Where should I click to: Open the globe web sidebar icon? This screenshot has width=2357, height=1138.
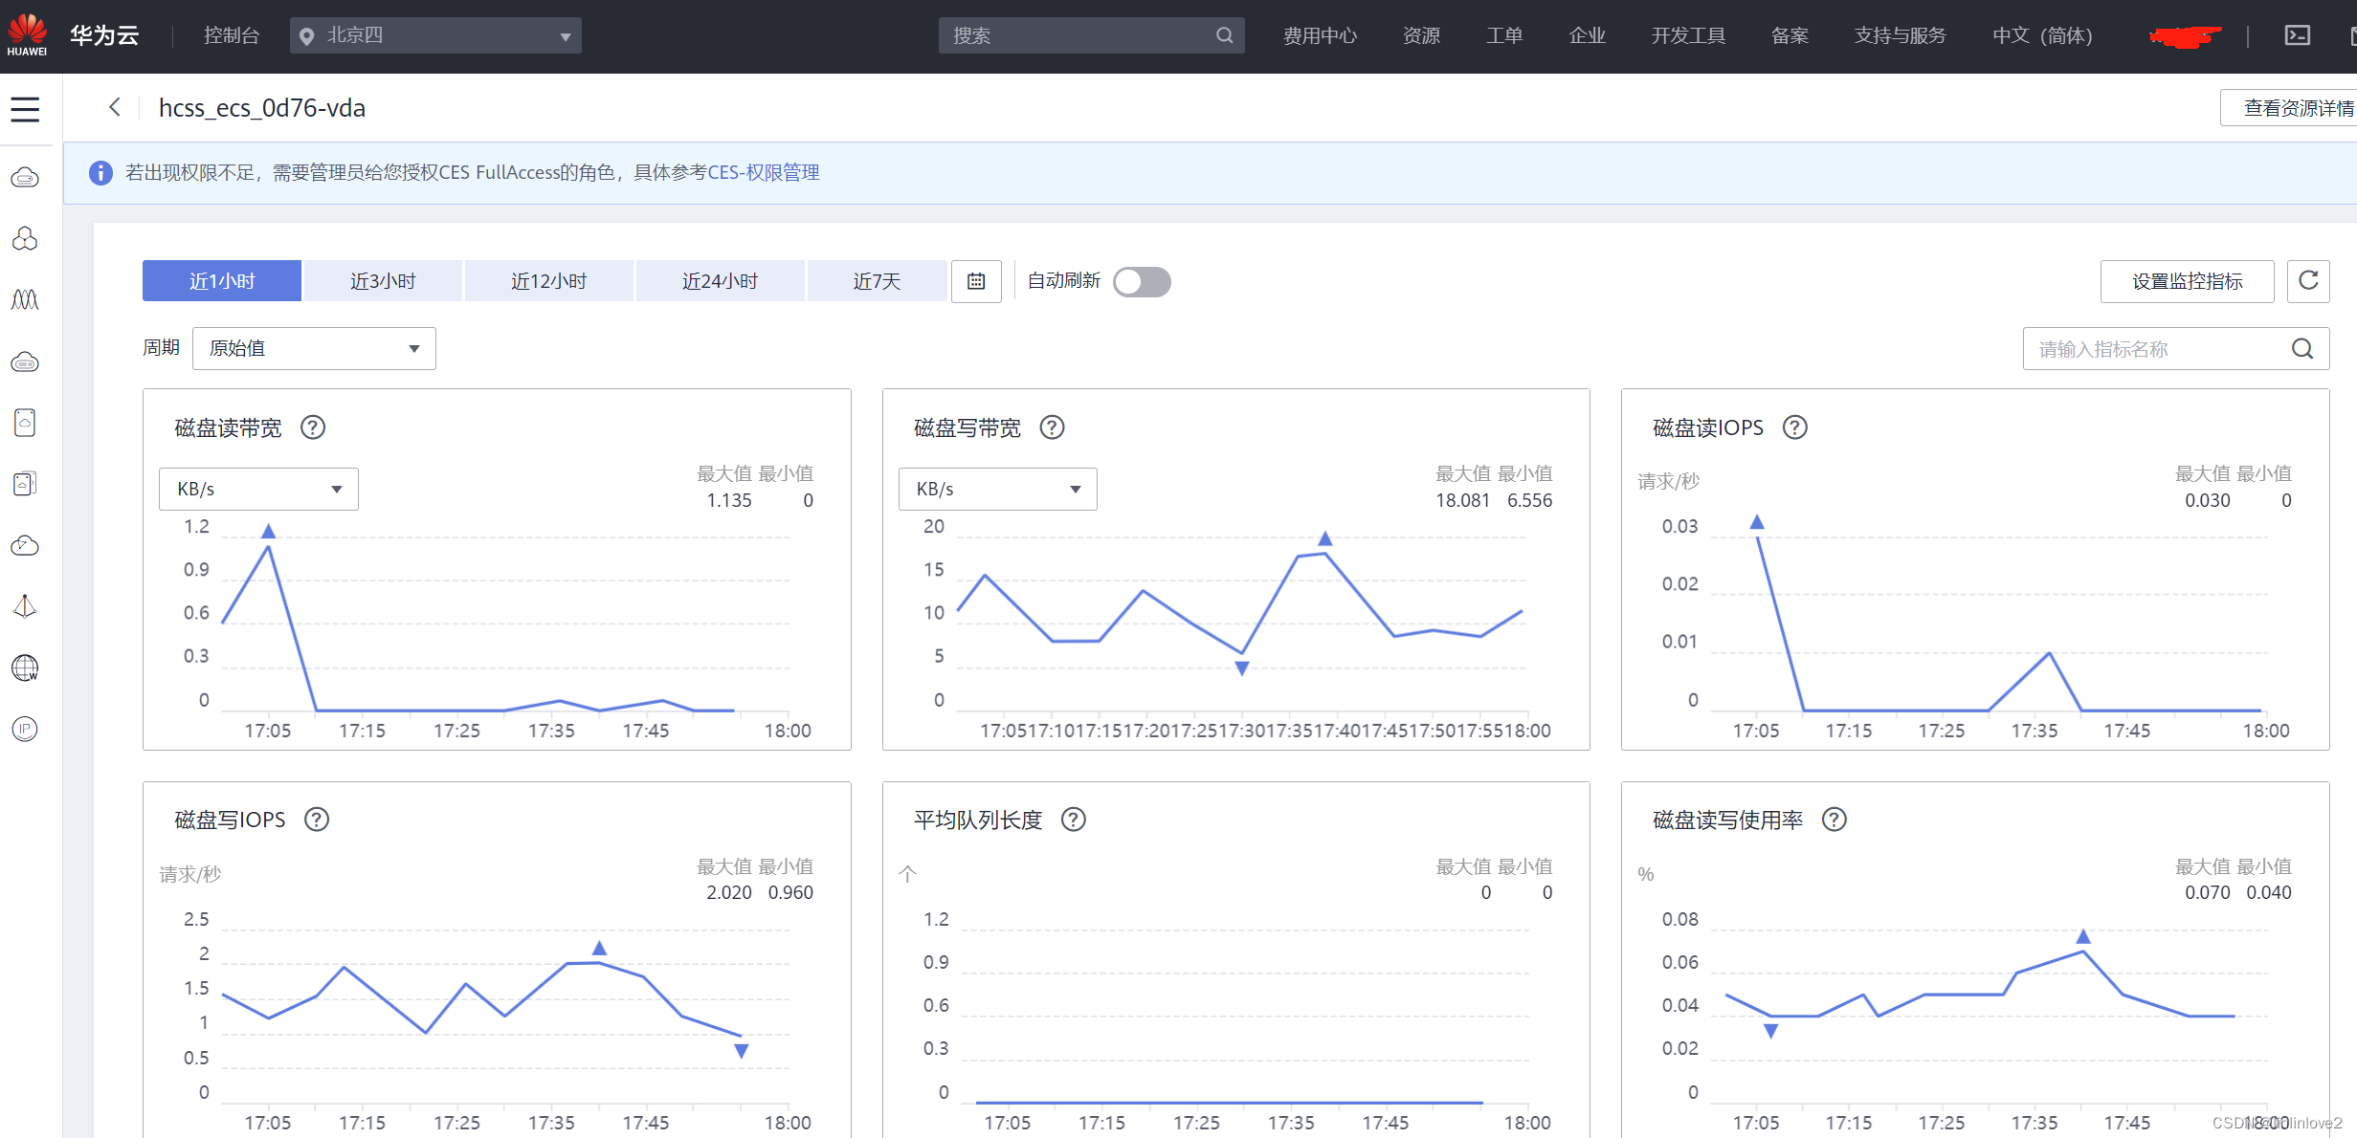pyautogui.click(x=25, y=667)
